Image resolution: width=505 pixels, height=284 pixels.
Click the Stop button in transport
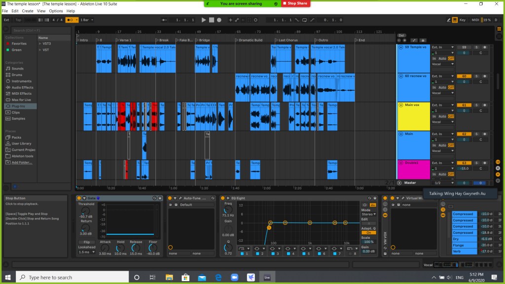tap(211, 20)
